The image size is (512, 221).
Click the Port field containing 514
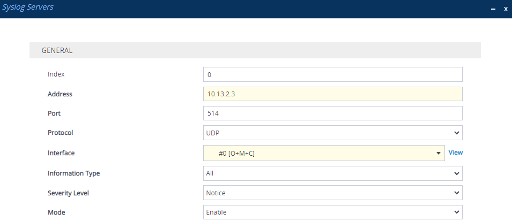332,113
